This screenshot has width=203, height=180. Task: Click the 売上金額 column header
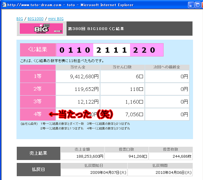pyautogui.click(x=82, y=149)
